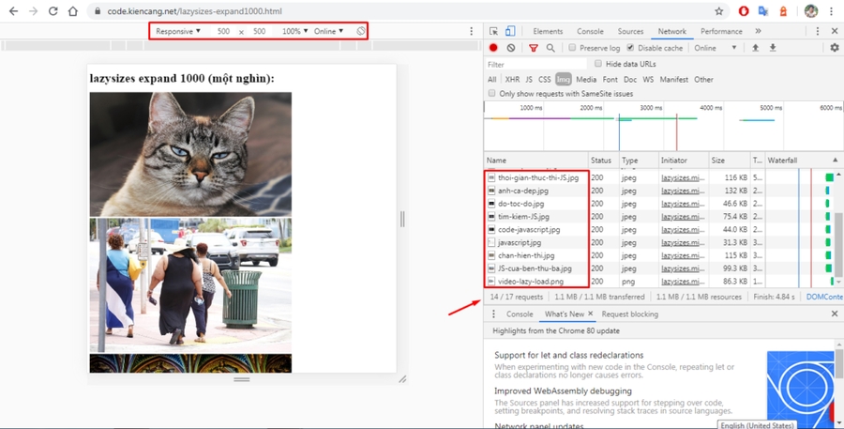Click the import HAR upload arrow
The image size is (844, 429).
[x=755, y=48]
